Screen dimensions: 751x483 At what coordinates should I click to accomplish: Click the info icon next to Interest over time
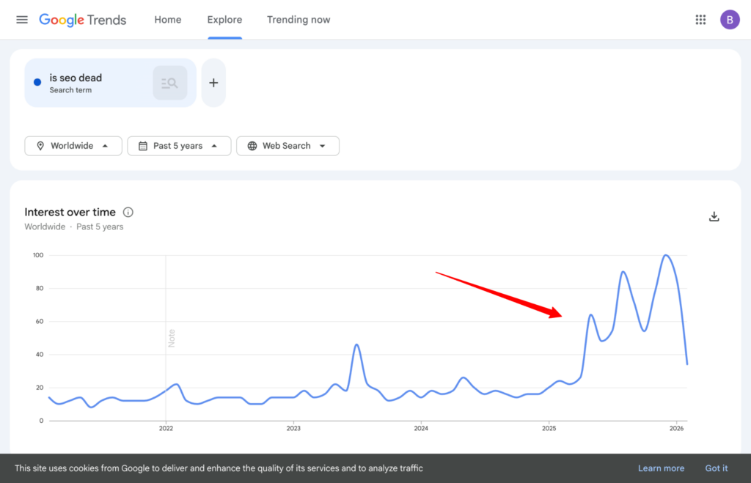click(128, 212)
